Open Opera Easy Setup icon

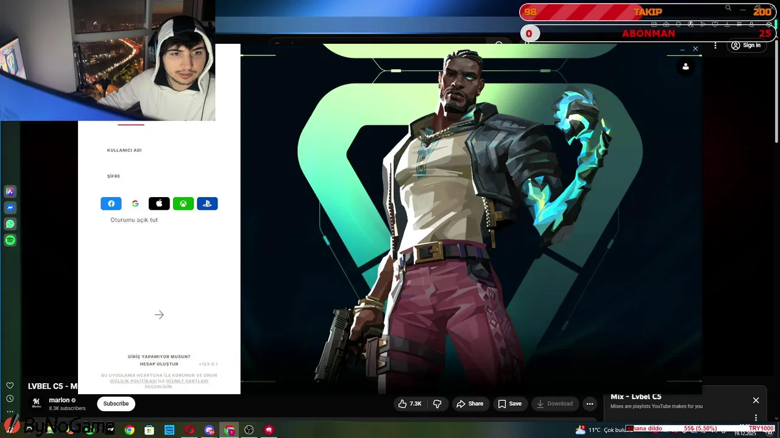pos(739,24)
